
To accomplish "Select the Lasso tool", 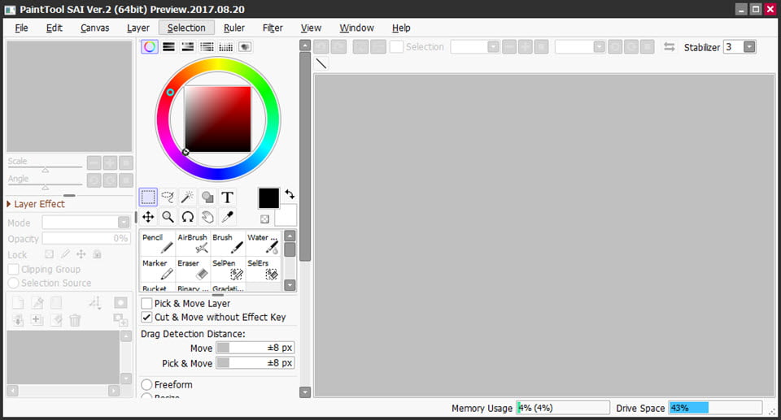I will pos(168,197).
